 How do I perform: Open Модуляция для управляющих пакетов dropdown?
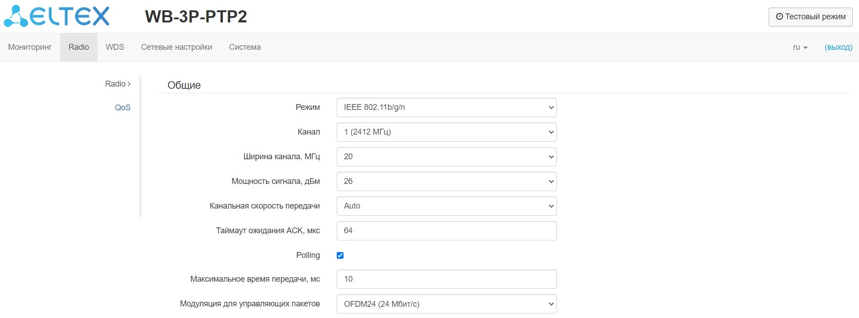(x=446, y=304)
